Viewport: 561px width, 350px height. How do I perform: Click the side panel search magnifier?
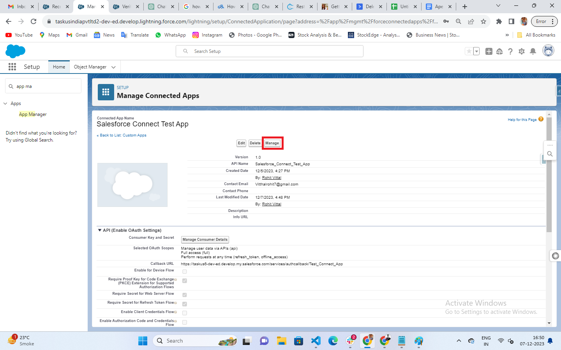[550, 154]
